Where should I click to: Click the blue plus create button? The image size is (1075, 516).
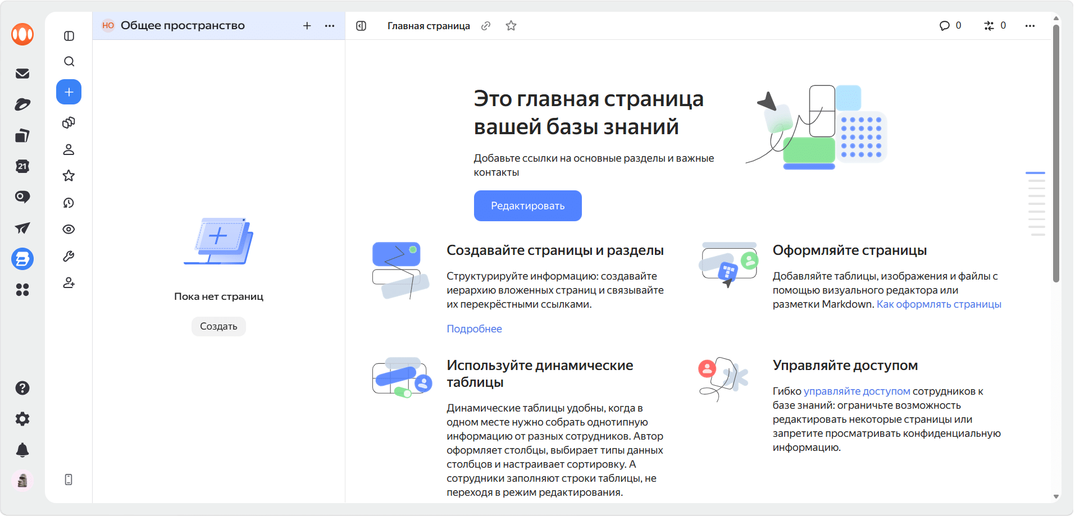(x=69, y=92)
